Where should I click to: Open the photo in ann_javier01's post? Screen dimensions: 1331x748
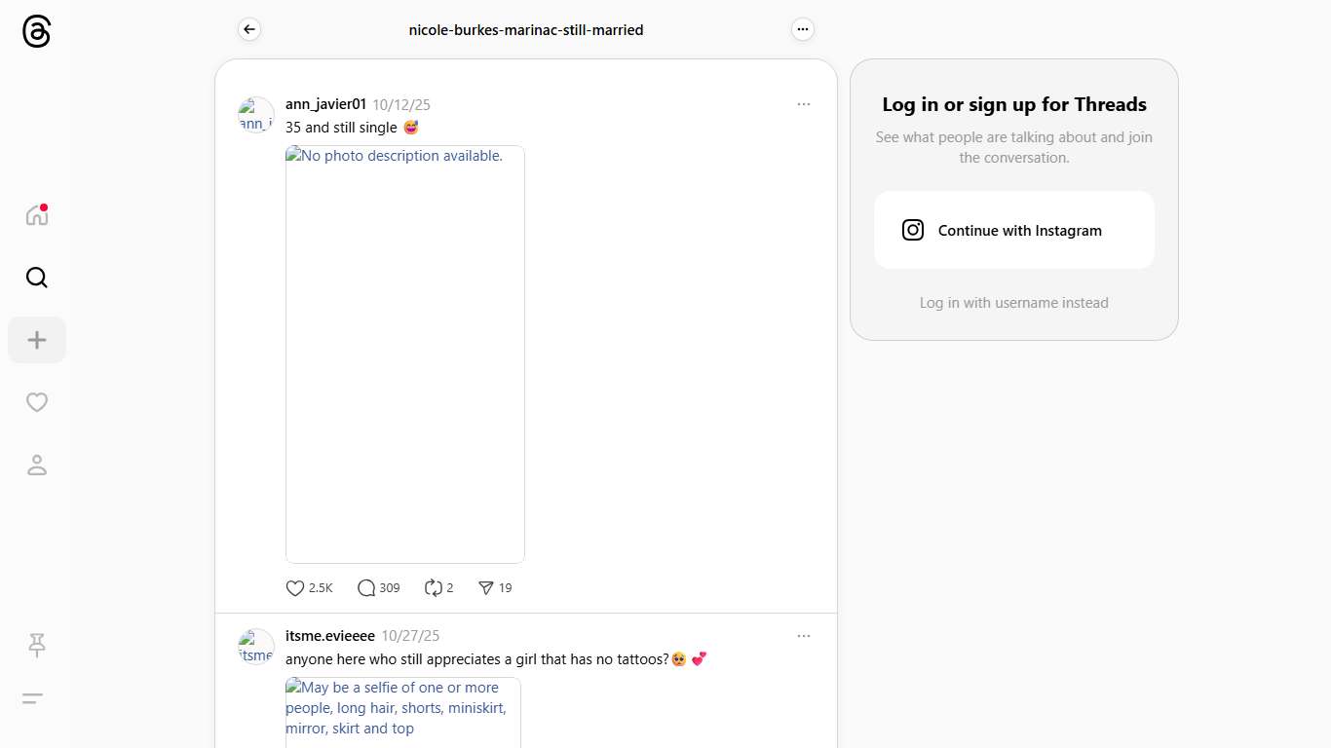pyautogui.click(x=405, y=355)
